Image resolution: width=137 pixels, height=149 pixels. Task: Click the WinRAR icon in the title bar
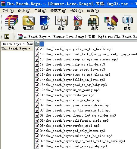point(3,4)
